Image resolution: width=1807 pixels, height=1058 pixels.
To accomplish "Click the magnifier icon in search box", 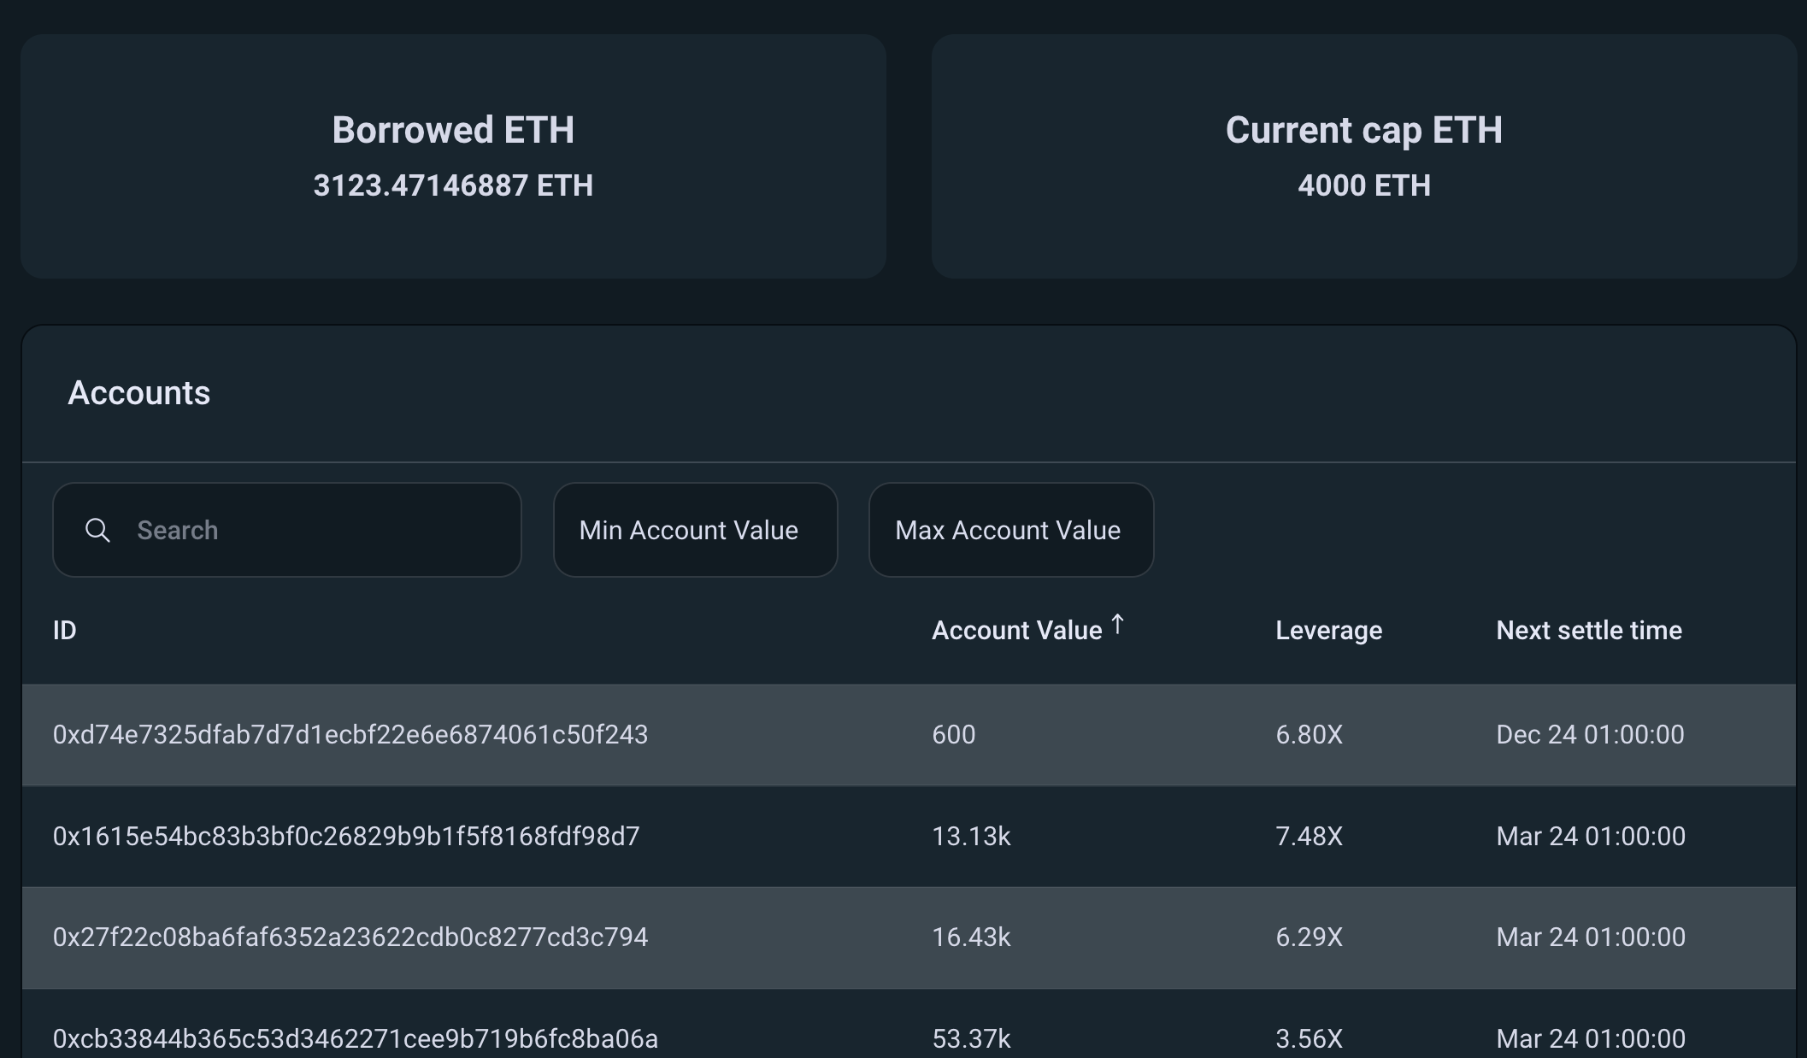I will tap(97, 531).
